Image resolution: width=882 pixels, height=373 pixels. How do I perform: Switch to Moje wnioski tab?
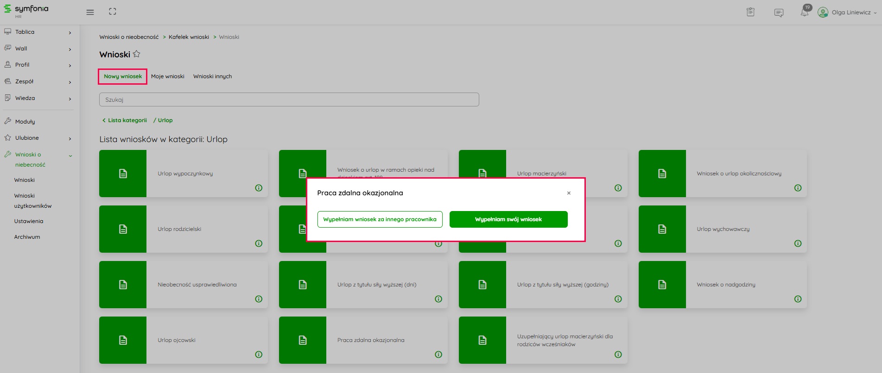pyautogui.click(x=167, y=76)
